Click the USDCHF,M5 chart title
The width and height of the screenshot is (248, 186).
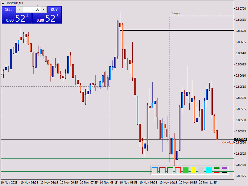[x=14, y=3]
